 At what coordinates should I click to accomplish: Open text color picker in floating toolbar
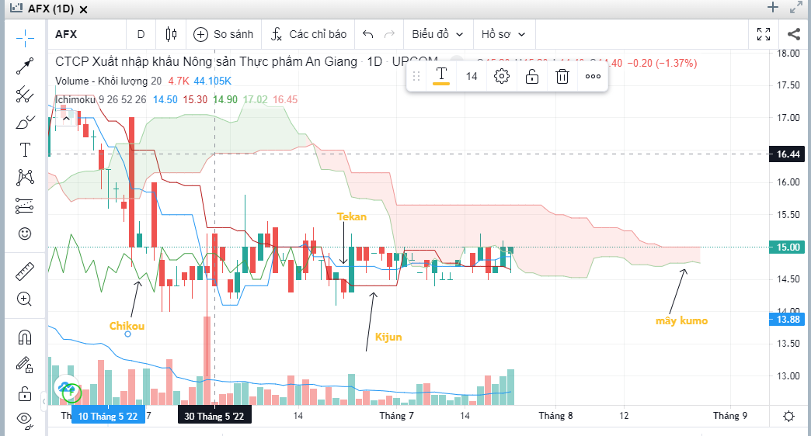(441, 76)
